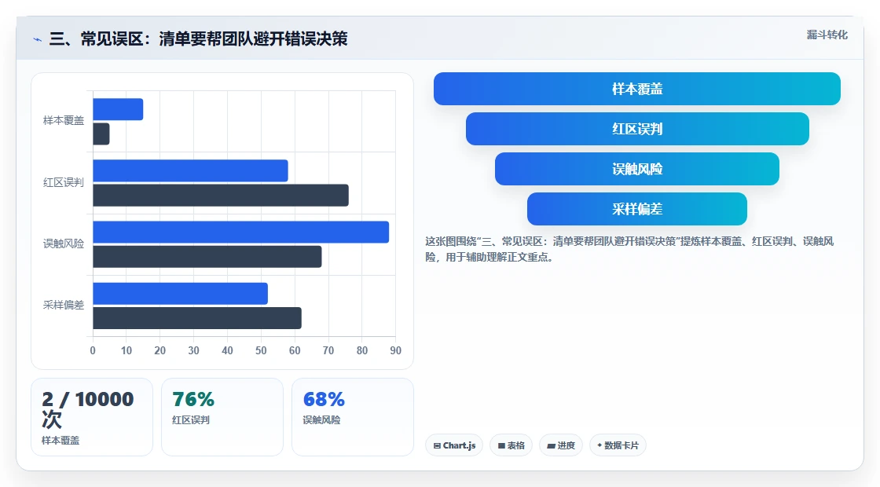Image resolution: width=880 pixels, height=487 pixels.
Task: Open the 68% 误触风险 data card
Action: (353, 417)
